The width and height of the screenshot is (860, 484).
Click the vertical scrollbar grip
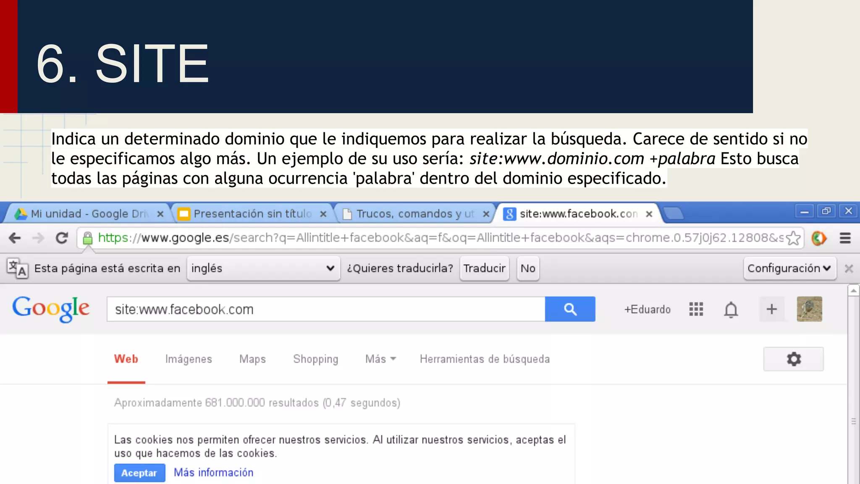pos(854,421)
